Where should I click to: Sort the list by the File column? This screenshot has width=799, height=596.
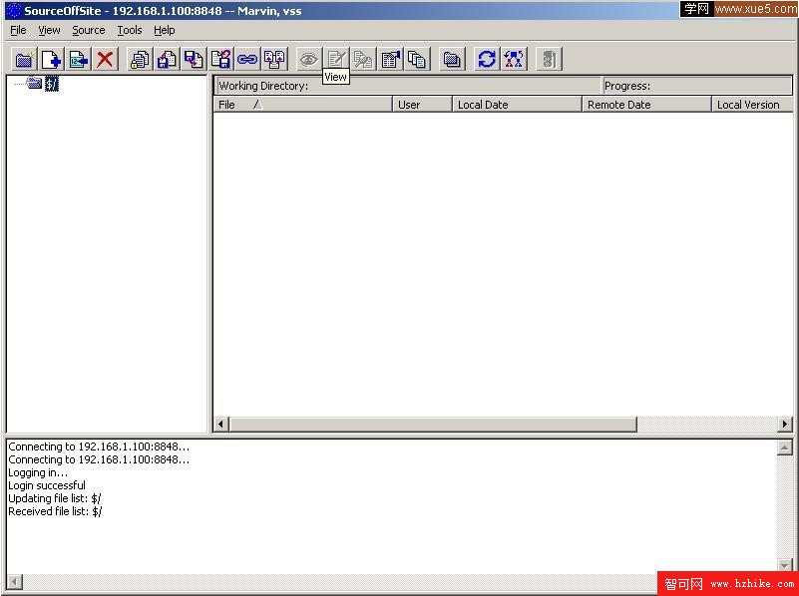click(x=302, y=105)
